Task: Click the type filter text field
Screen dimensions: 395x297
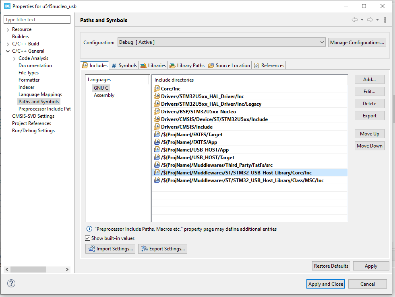Action: [x=37, y=20]
